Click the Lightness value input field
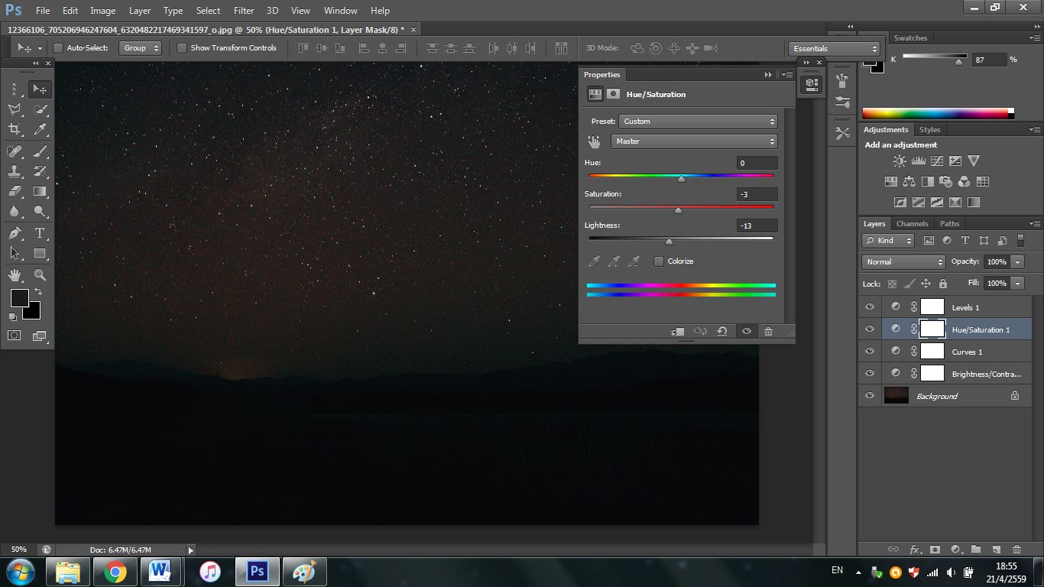Viewport: 1044px width, 587px height. click(757, 225)
